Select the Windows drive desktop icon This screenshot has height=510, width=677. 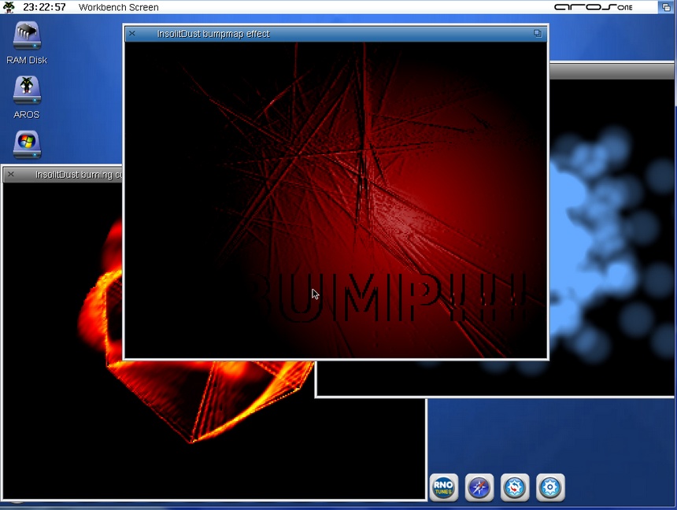[27, 144]
